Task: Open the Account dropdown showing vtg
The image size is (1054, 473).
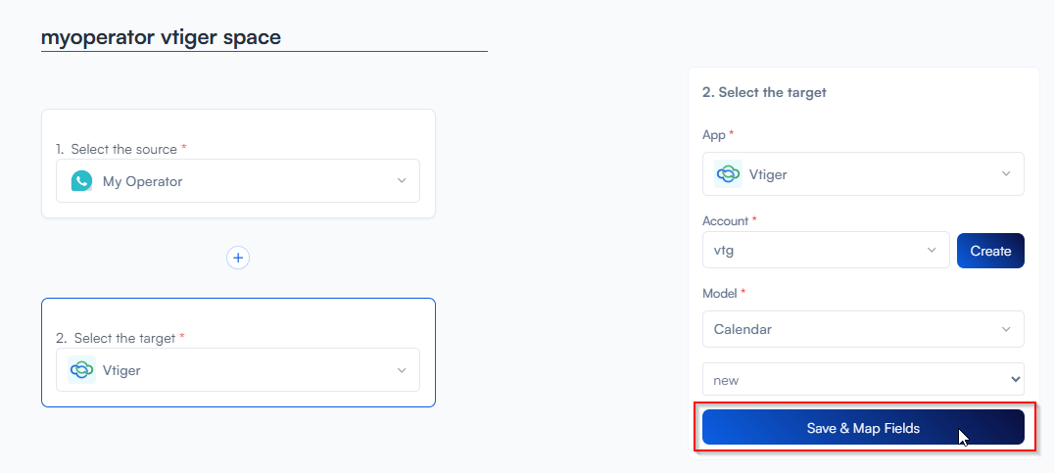Action: pyautogui.click(x=825, y=250)
